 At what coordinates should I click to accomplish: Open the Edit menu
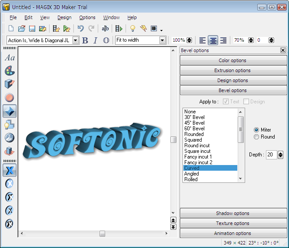click(28, 17)
